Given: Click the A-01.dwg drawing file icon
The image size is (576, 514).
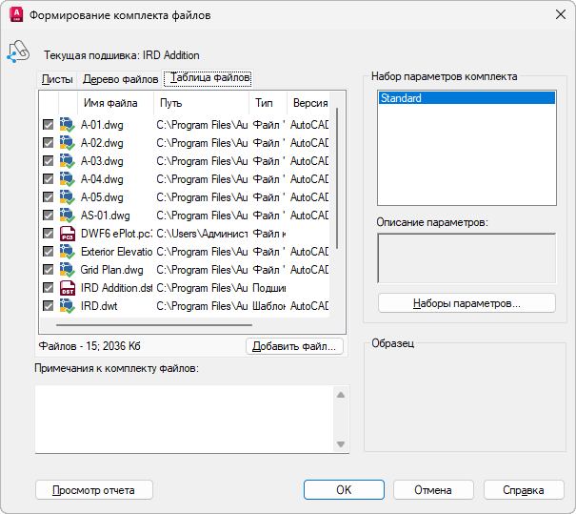Looking at the screenshot, I should click(x=67, y=125).
